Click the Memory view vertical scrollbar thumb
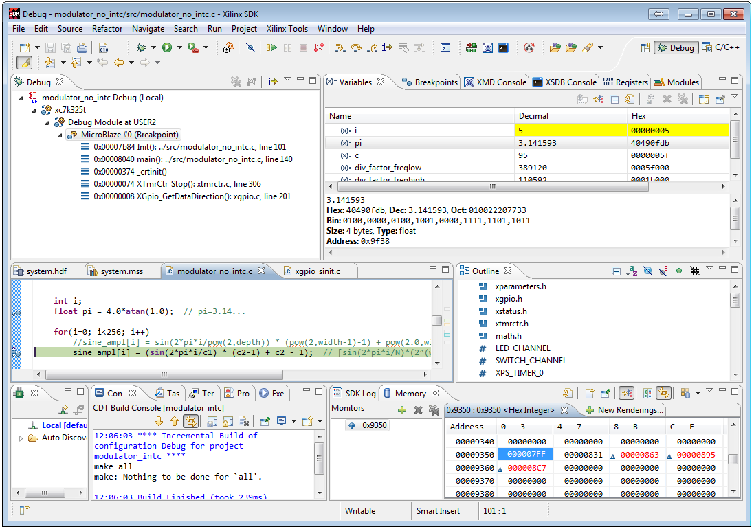 pyautogui.click(x=733, y=460)
